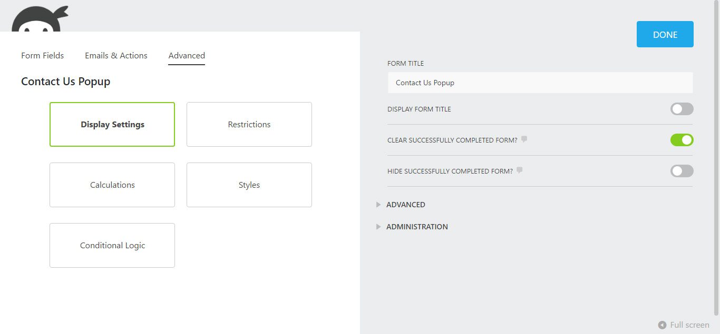720x334 pixels.
Task: Enable the Hide Successfully Completed Form toggle
Action: coord(682,170)
